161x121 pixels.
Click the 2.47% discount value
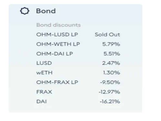point(111,63)
